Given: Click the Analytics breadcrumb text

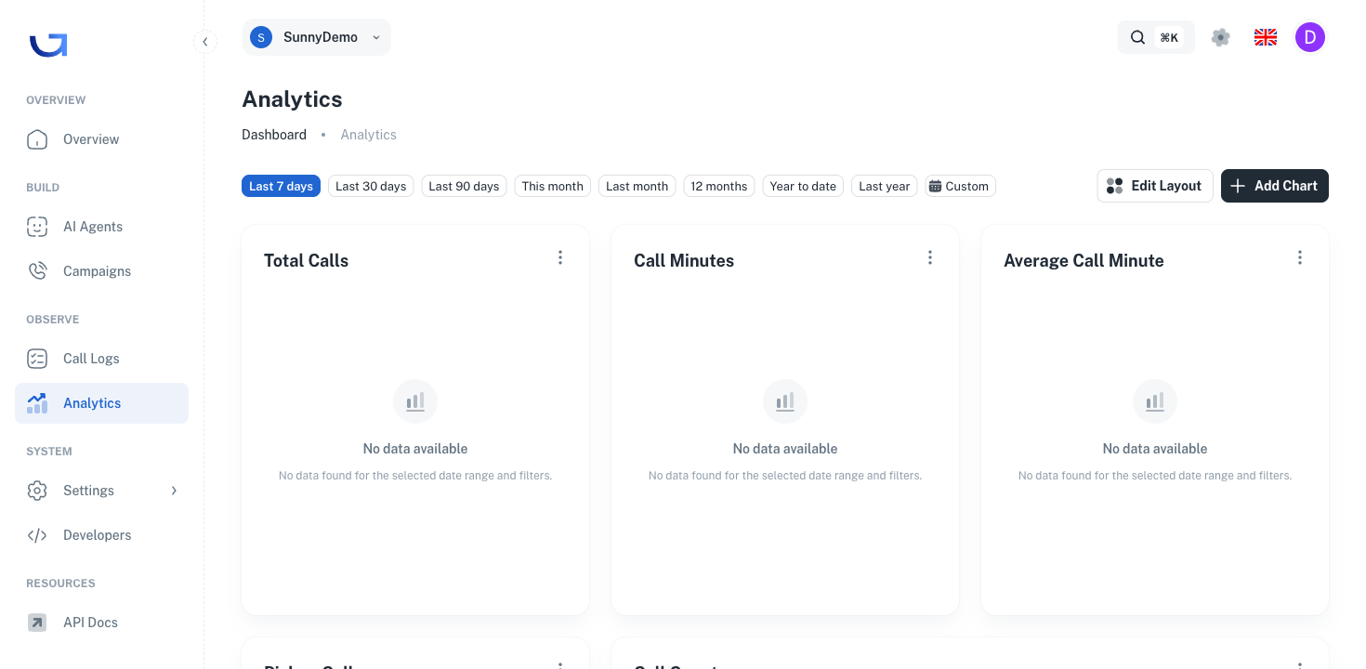Looking at the screenshot, I should [x=368, y=135].
